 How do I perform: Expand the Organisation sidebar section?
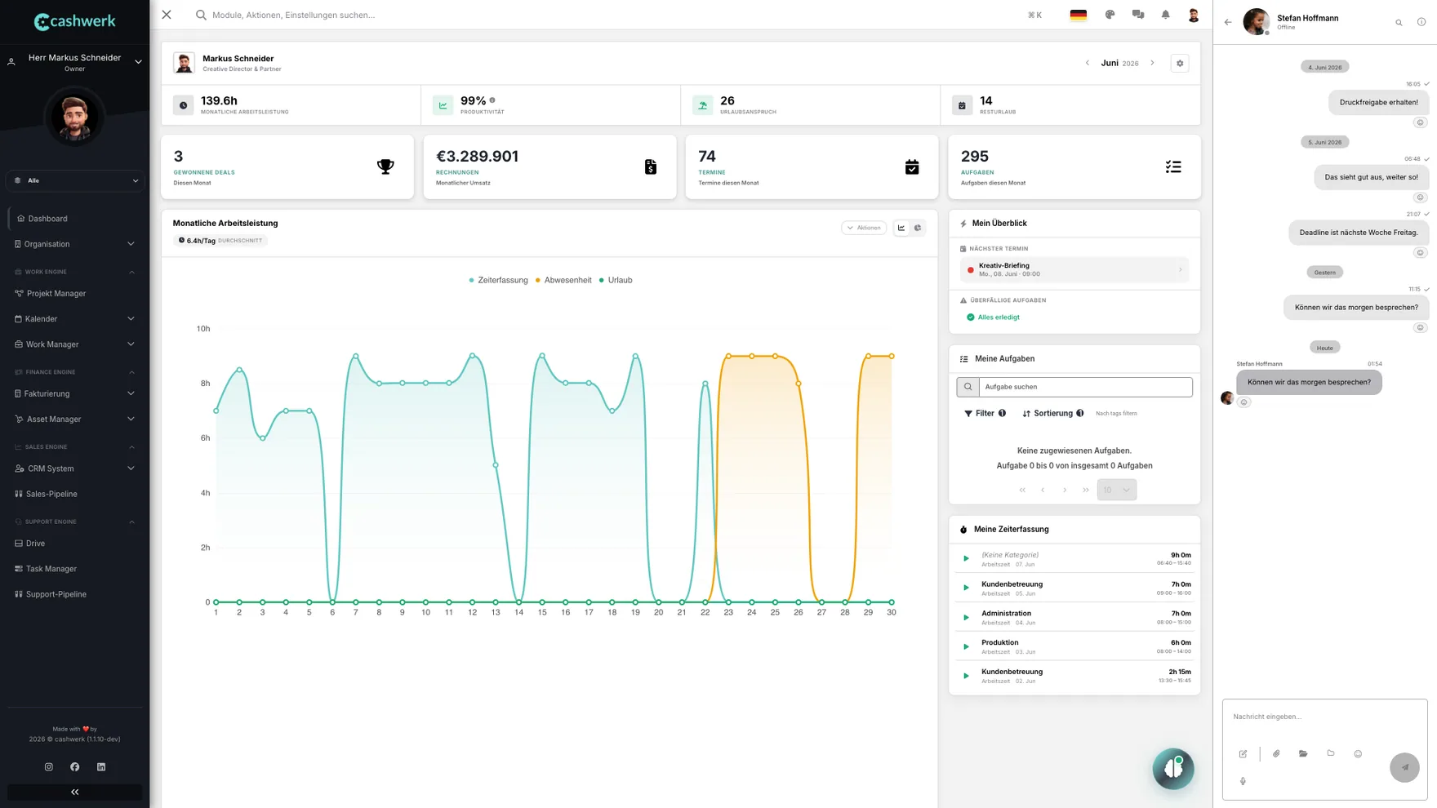point(74,244)
